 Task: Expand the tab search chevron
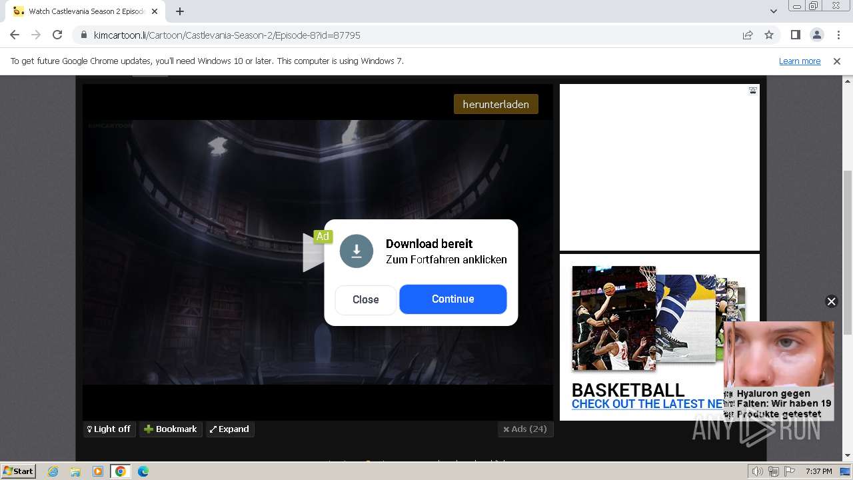point(773,11)
